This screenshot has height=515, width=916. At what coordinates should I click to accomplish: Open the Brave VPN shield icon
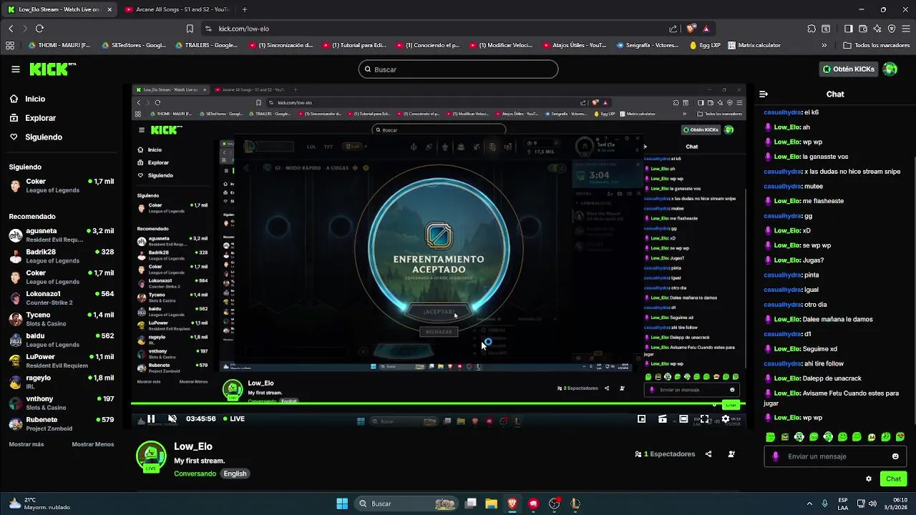892,29
